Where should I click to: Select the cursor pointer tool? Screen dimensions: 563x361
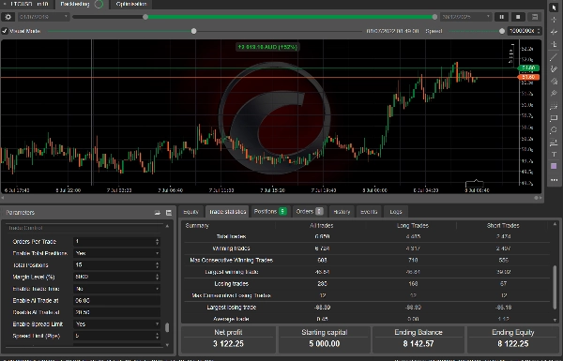click(x=554, y=8)
